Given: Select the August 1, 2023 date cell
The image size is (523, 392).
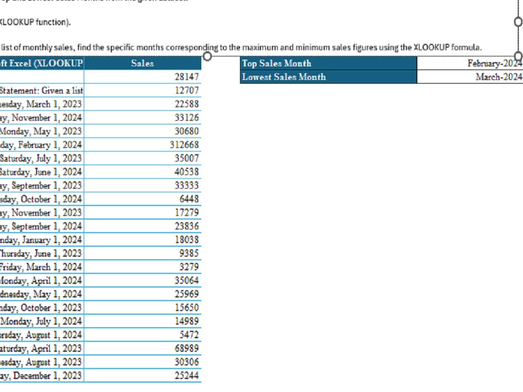Looking at the screenshot, I should (42, 362).
